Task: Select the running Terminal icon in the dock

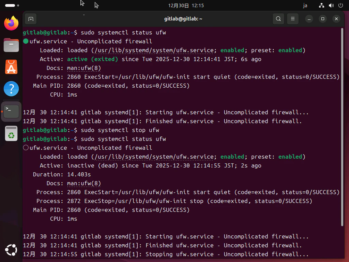Action: pyautogui.click(x=11, y=111)
